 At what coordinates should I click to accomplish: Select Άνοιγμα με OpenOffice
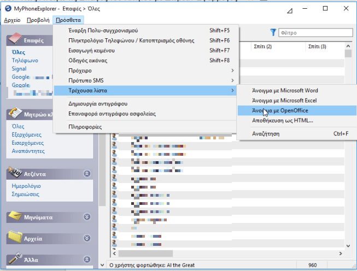297,110
